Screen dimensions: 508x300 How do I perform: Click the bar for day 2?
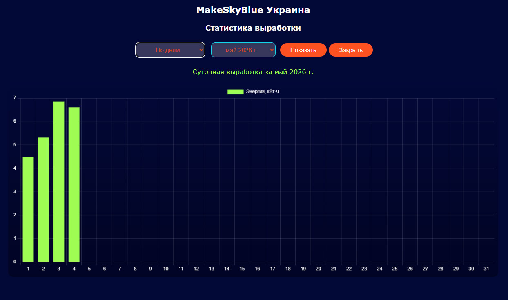click(x=43, y=200)
